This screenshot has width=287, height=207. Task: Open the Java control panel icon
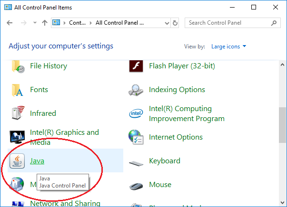click(x=17, y=161)
